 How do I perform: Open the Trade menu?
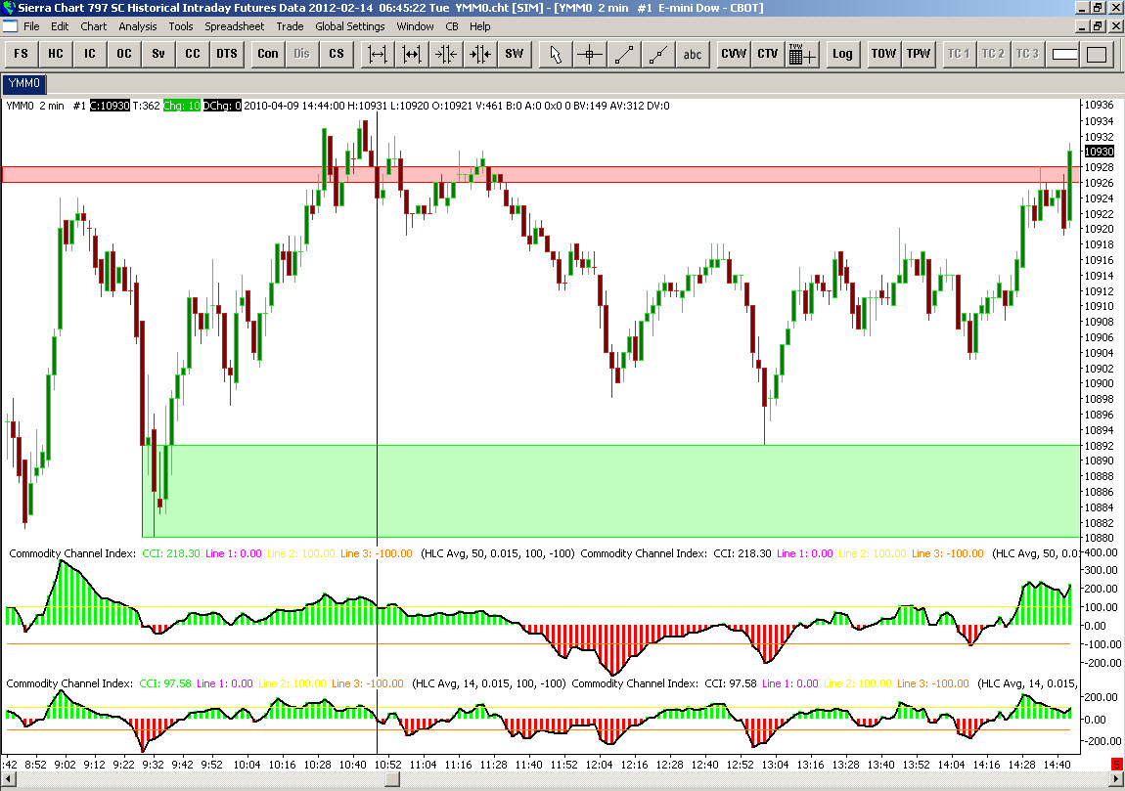(290, 26)
